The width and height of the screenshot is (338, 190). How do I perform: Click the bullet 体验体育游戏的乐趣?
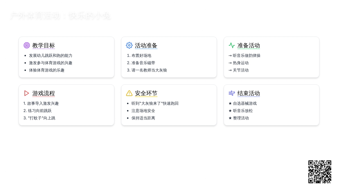click(x=47, y=70)
